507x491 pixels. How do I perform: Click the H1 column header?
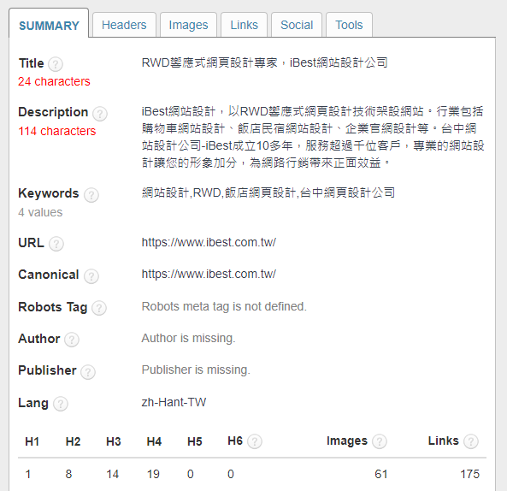coord(32,441)
